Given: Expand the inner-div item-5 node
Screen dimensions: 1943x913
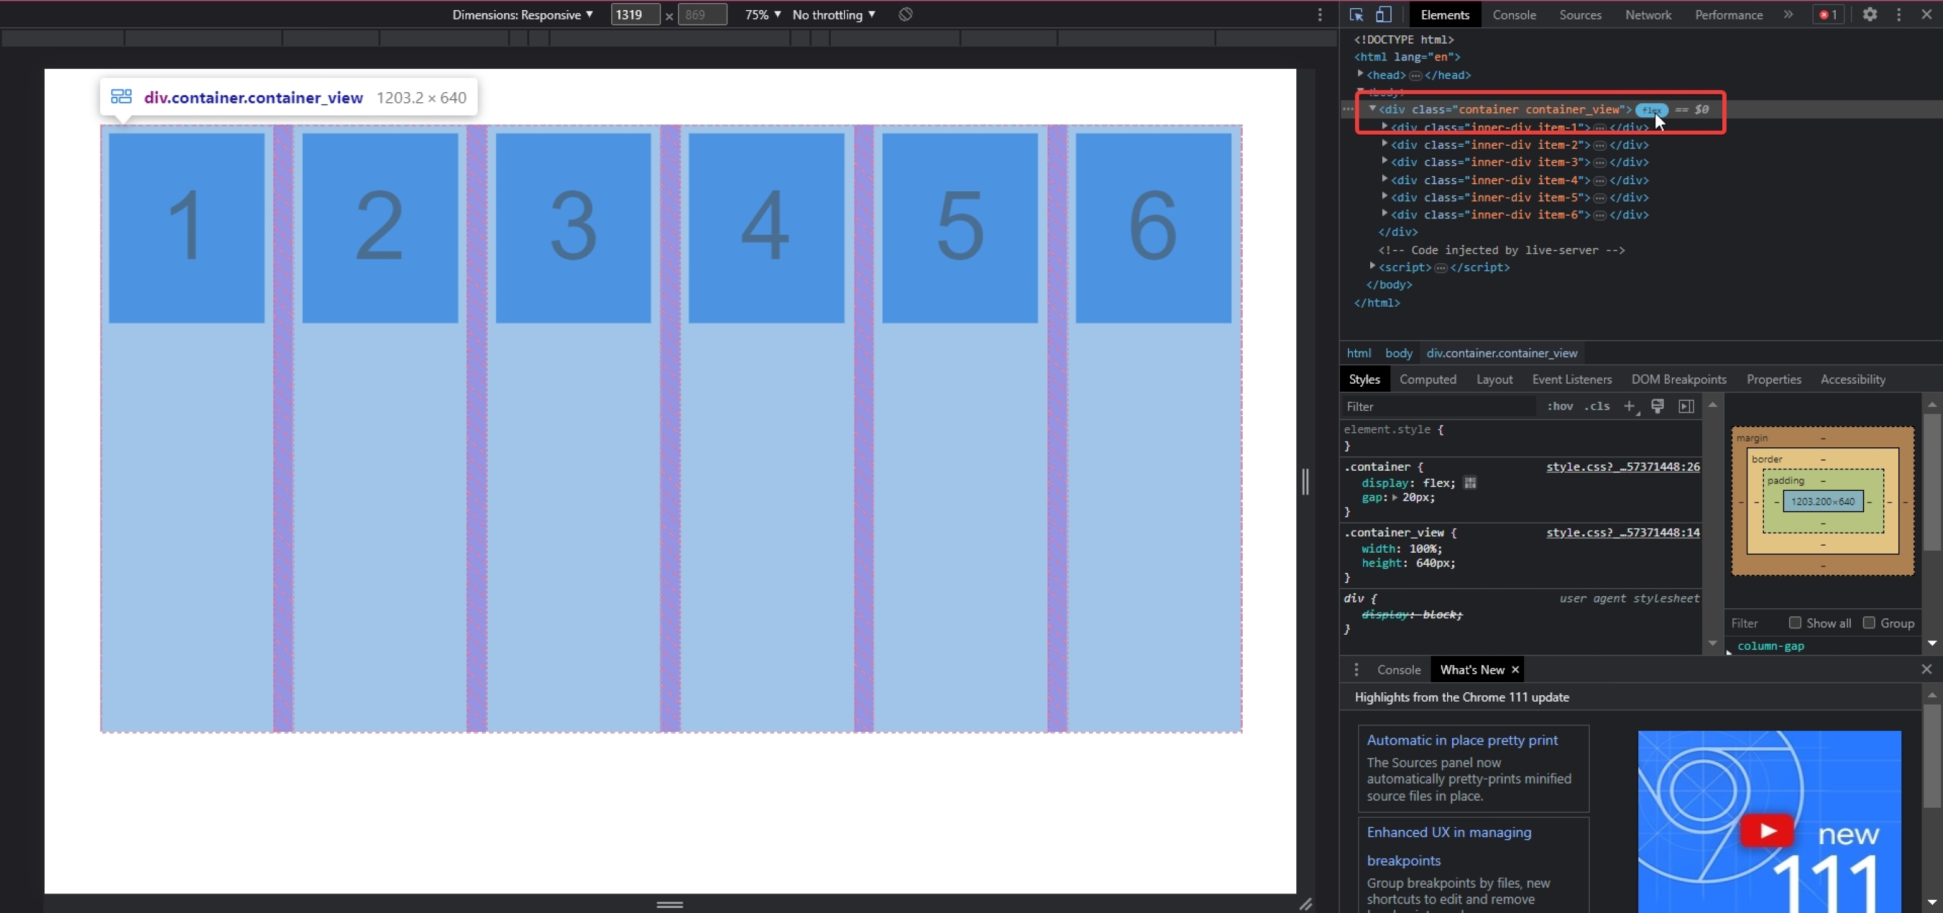Looking at the screenshot, I should pyautogui.click(x=1385, y=196).
